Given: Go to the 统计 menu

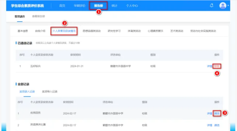Looking at the screenshot, I should (x=114, y=6).
